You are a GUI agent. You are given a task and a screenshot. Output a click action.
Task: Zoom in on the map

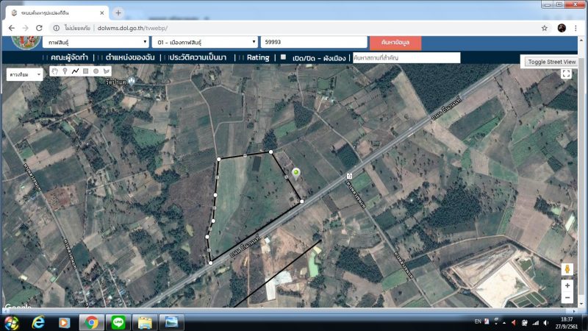[567, 285]
